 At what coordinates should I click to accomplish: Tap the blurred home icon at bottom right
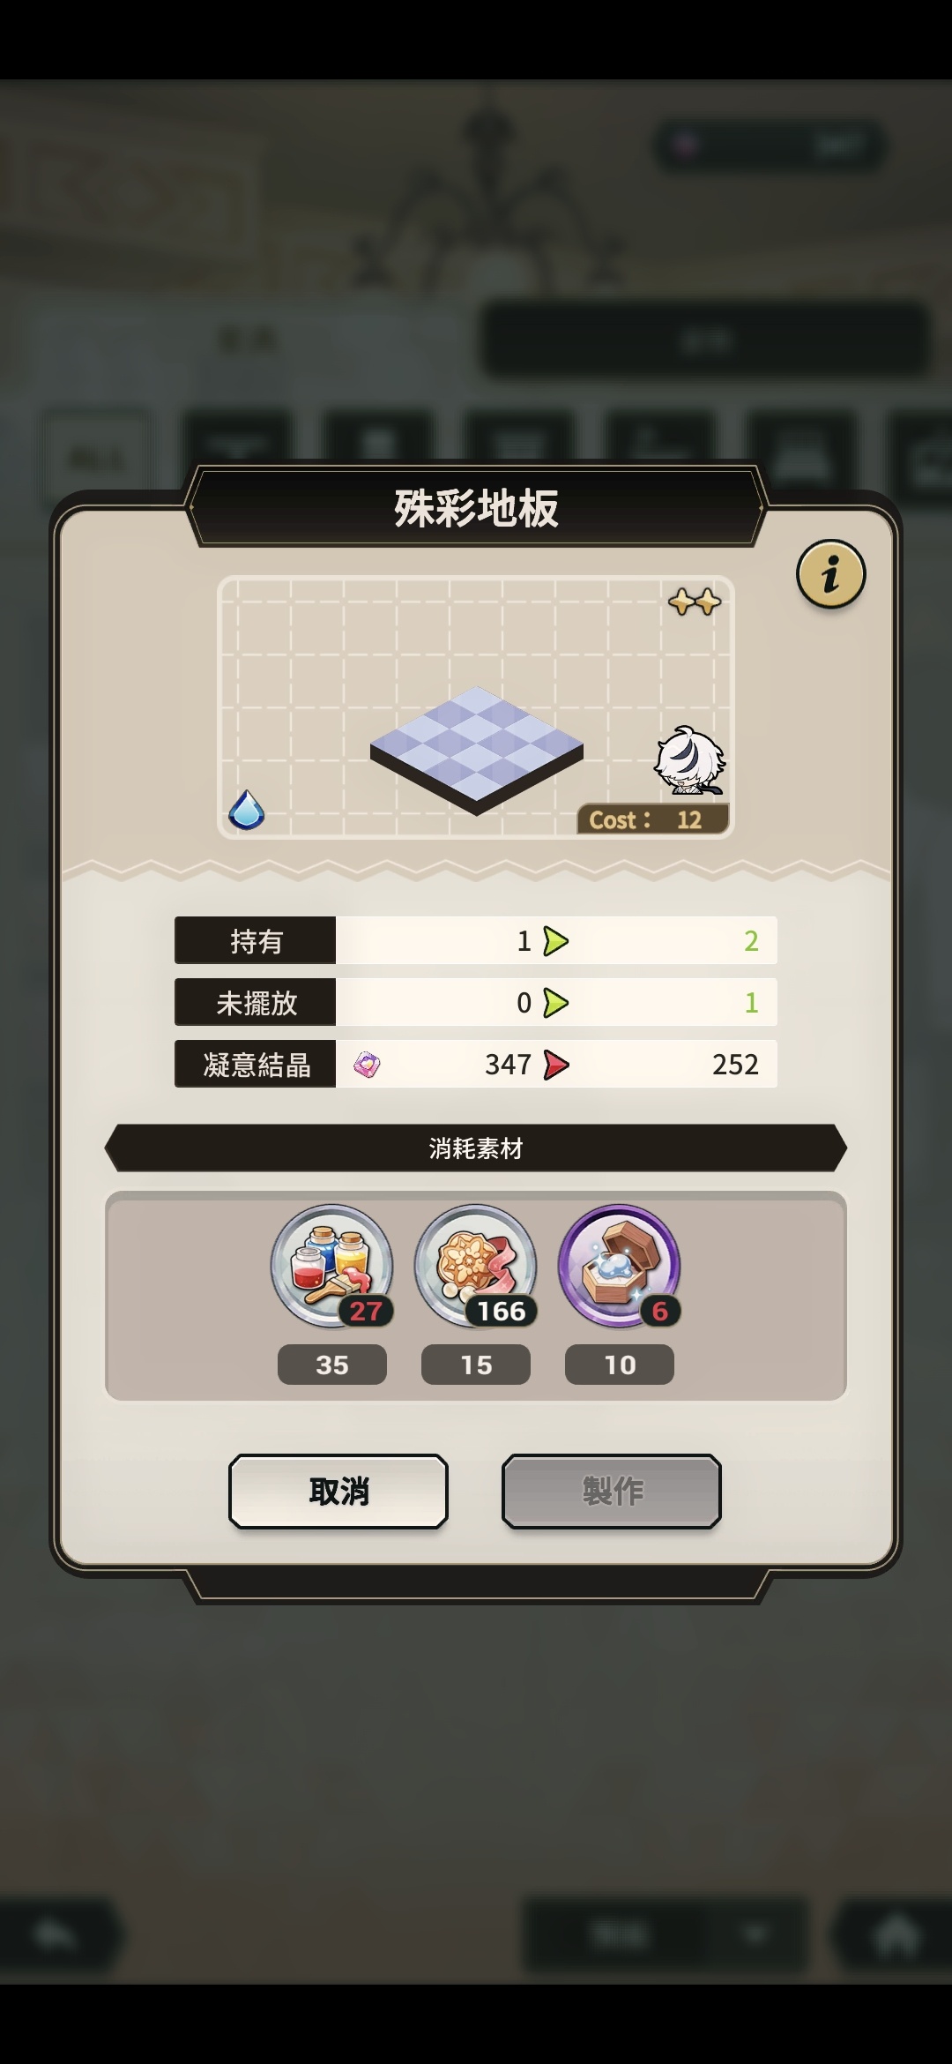pos(896,1936)
